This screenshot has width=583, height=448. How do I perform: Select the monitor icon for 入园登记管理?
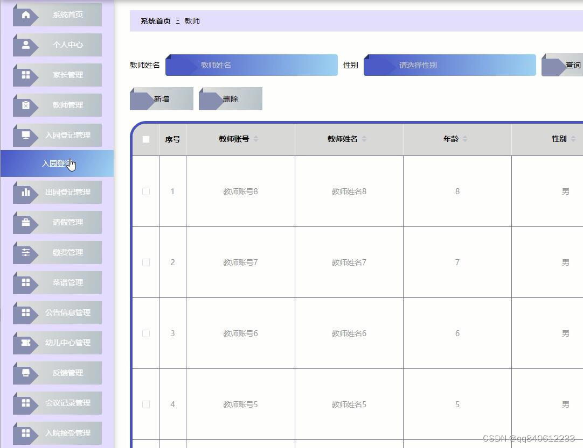click(x=26, y=135)
